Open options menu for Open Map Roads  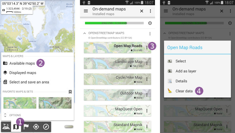tap(147, 48)
